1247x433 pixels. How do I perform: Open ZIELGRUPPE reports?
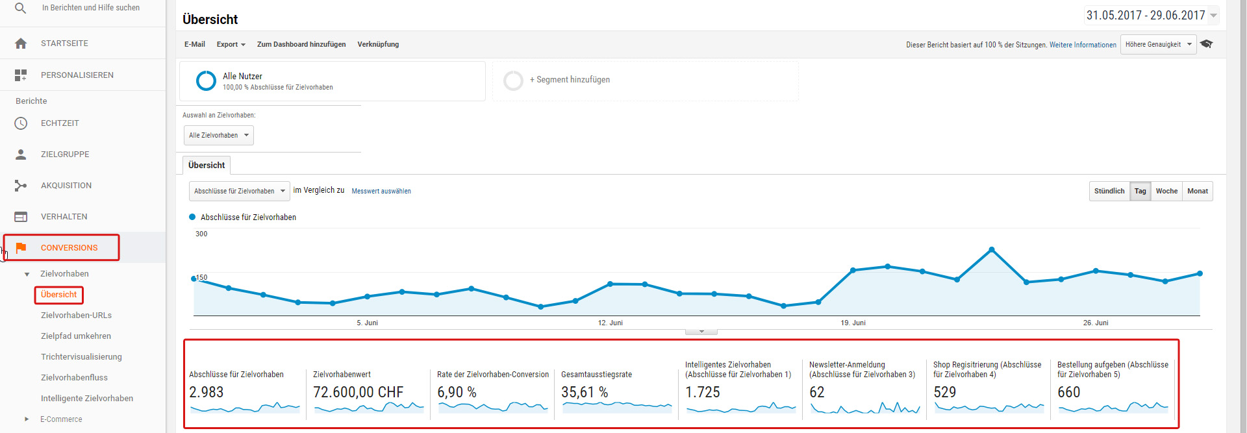click(x=65, y=155)
